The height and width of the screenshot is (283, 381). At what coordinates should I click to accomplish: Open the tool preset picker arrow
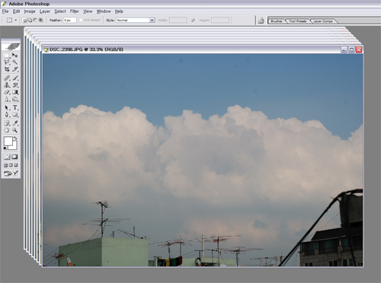click(16, 20)
